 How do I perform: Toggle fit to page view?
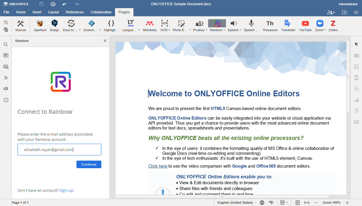point(297,203)
